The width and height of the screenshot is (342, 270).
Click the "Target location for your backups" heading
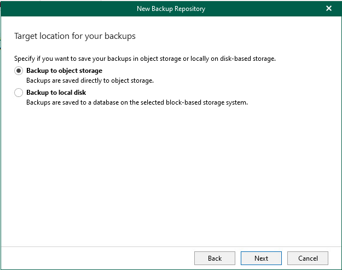click(x=75, y=36)
